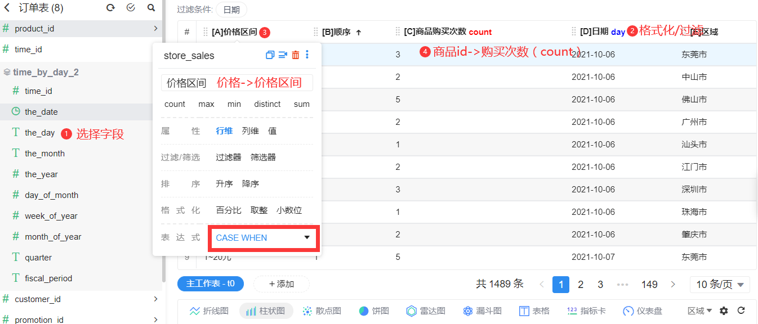Image resolution: width=758 pixels, height=324 pixels.
Task: Go to page 2
Action: click(581, 285)
